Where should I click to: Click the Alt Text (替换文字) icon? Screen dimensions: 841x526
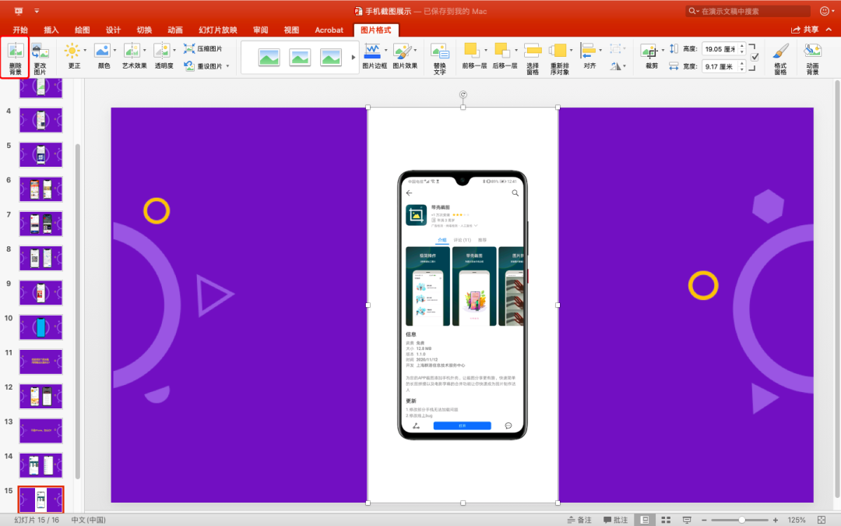point(440,52)
